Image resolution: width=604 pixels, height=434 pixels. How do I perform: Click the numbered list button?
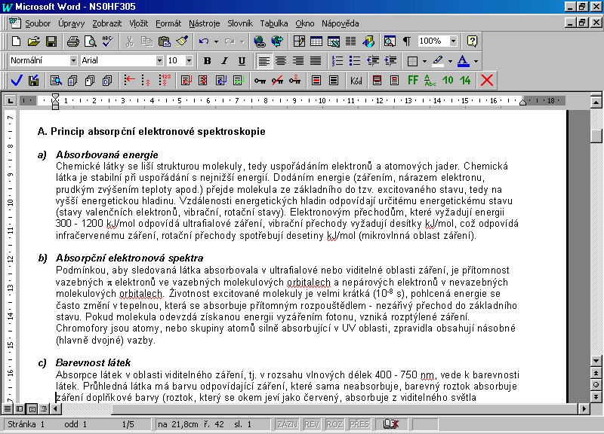[337, 60]
